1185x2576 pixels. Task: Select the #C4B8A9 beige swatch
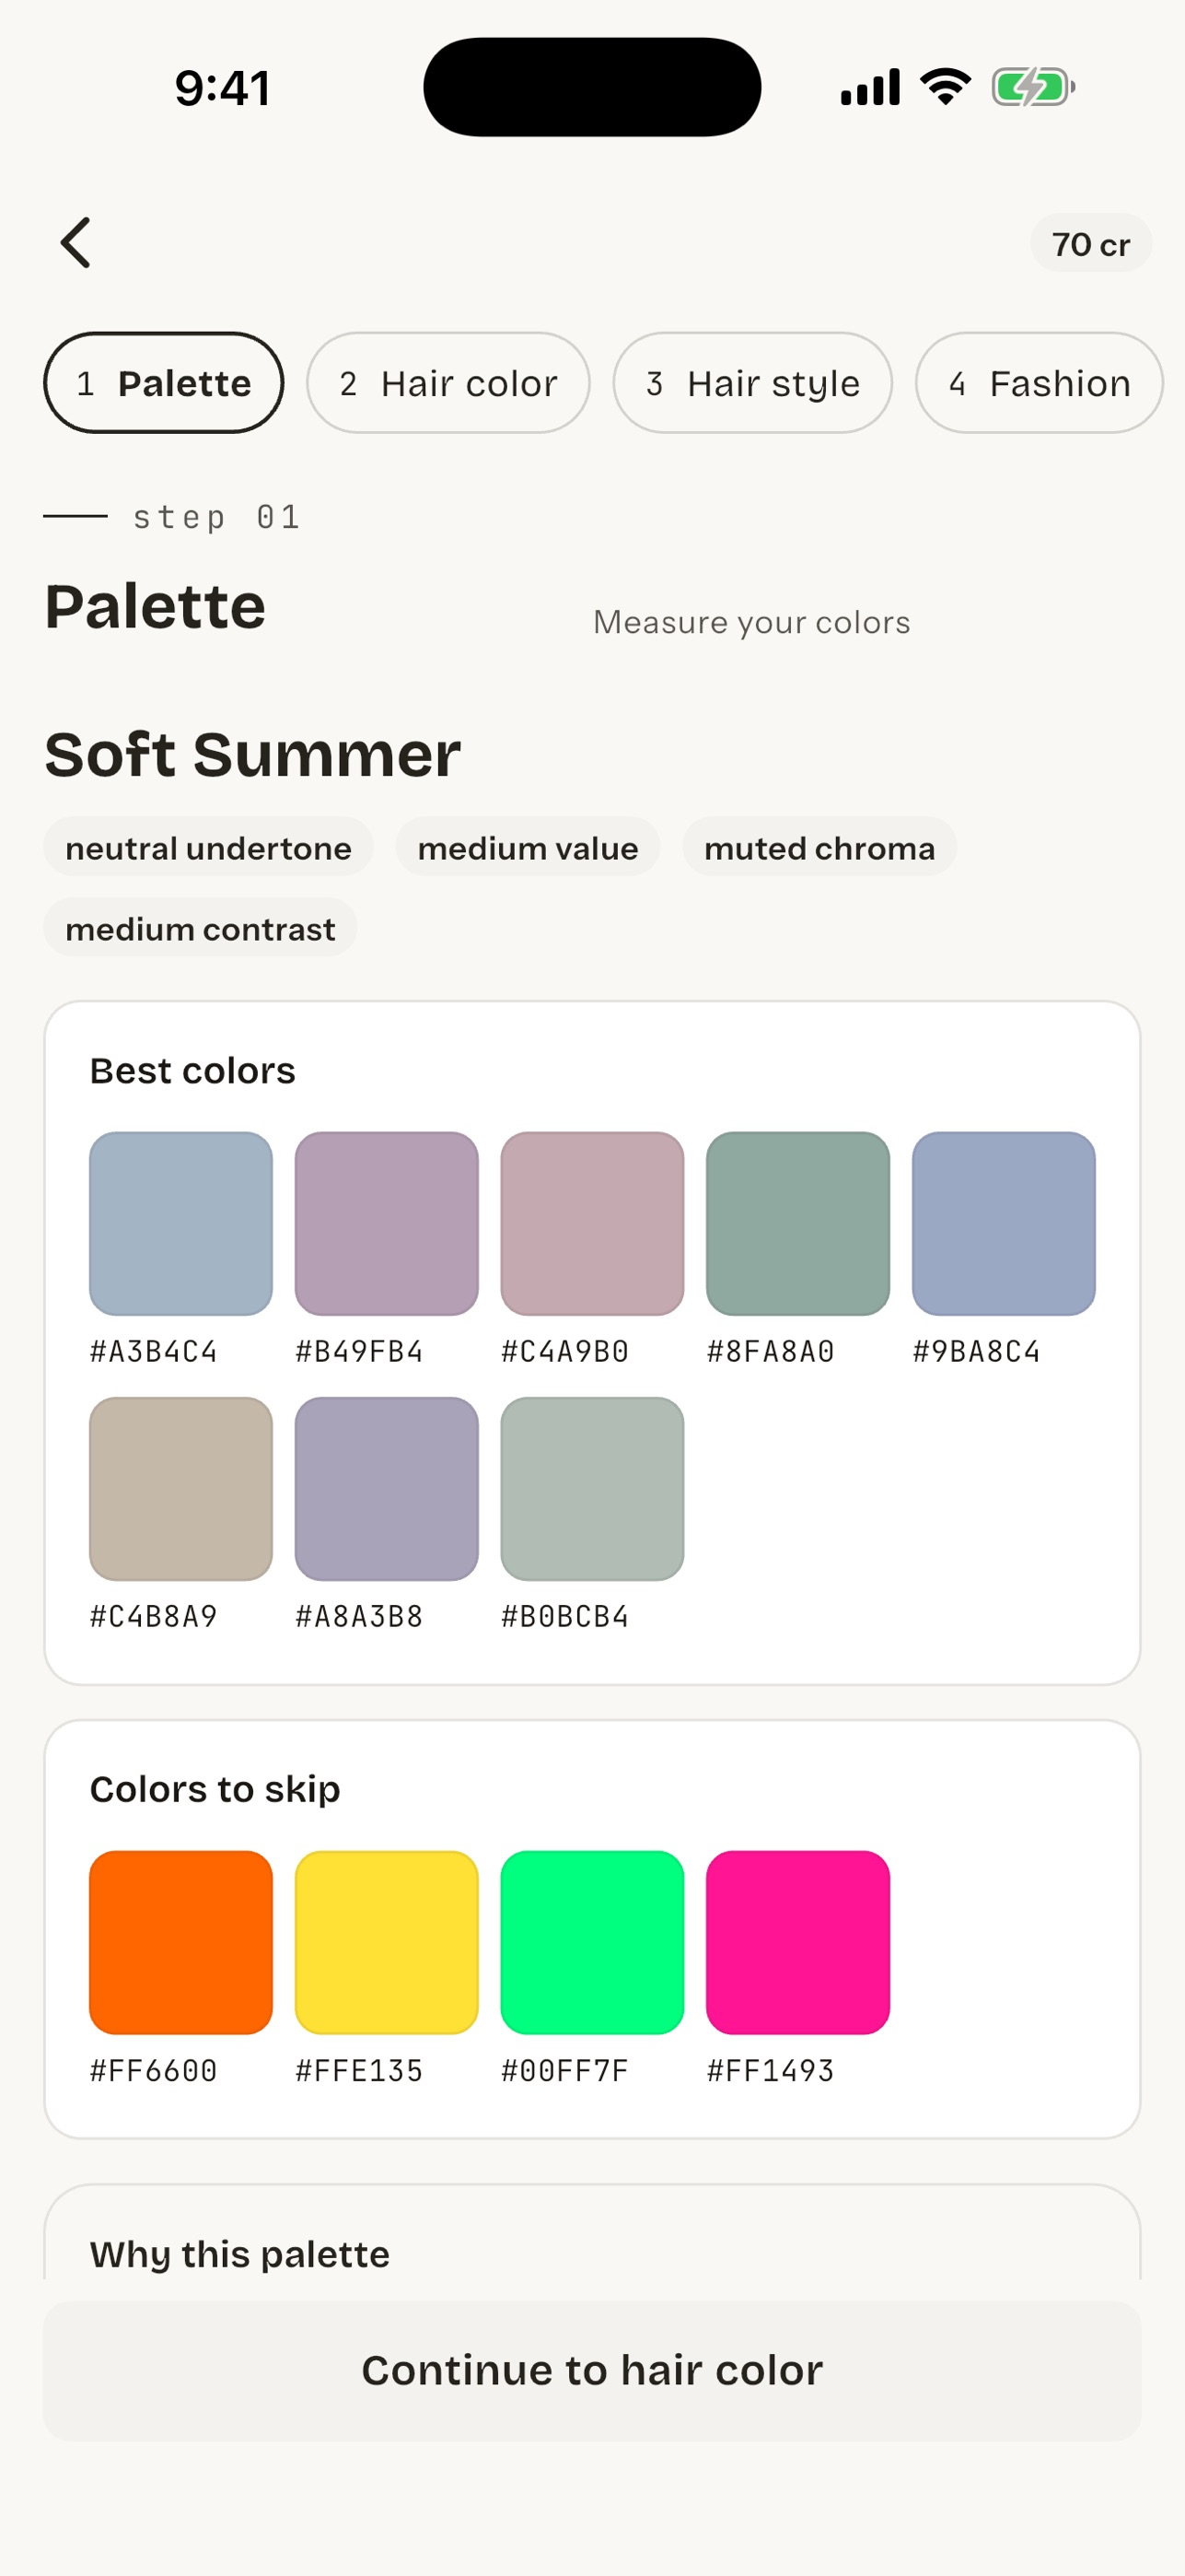click(180, 1488)
